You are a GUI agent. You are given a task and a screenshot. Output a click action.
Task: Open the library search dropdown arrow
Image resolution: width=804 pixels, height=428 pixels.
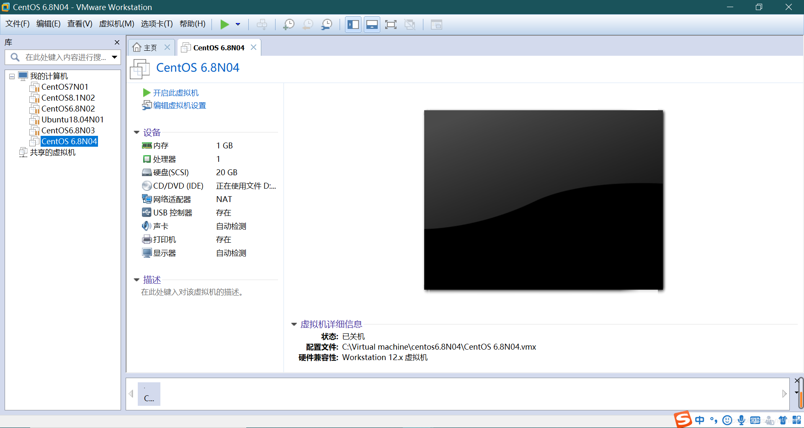[x=114, y=57]
